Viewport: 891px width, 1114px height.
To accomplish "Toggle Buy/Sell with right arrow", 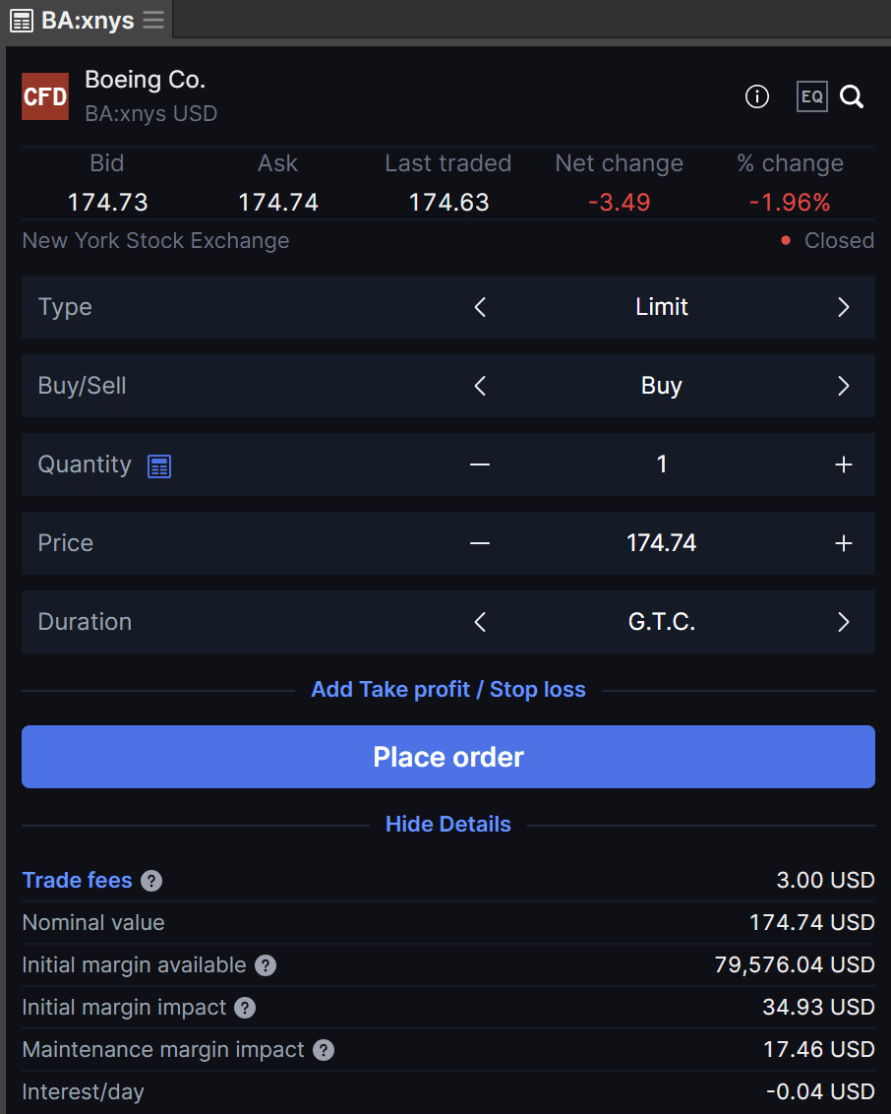I will 844,386.
